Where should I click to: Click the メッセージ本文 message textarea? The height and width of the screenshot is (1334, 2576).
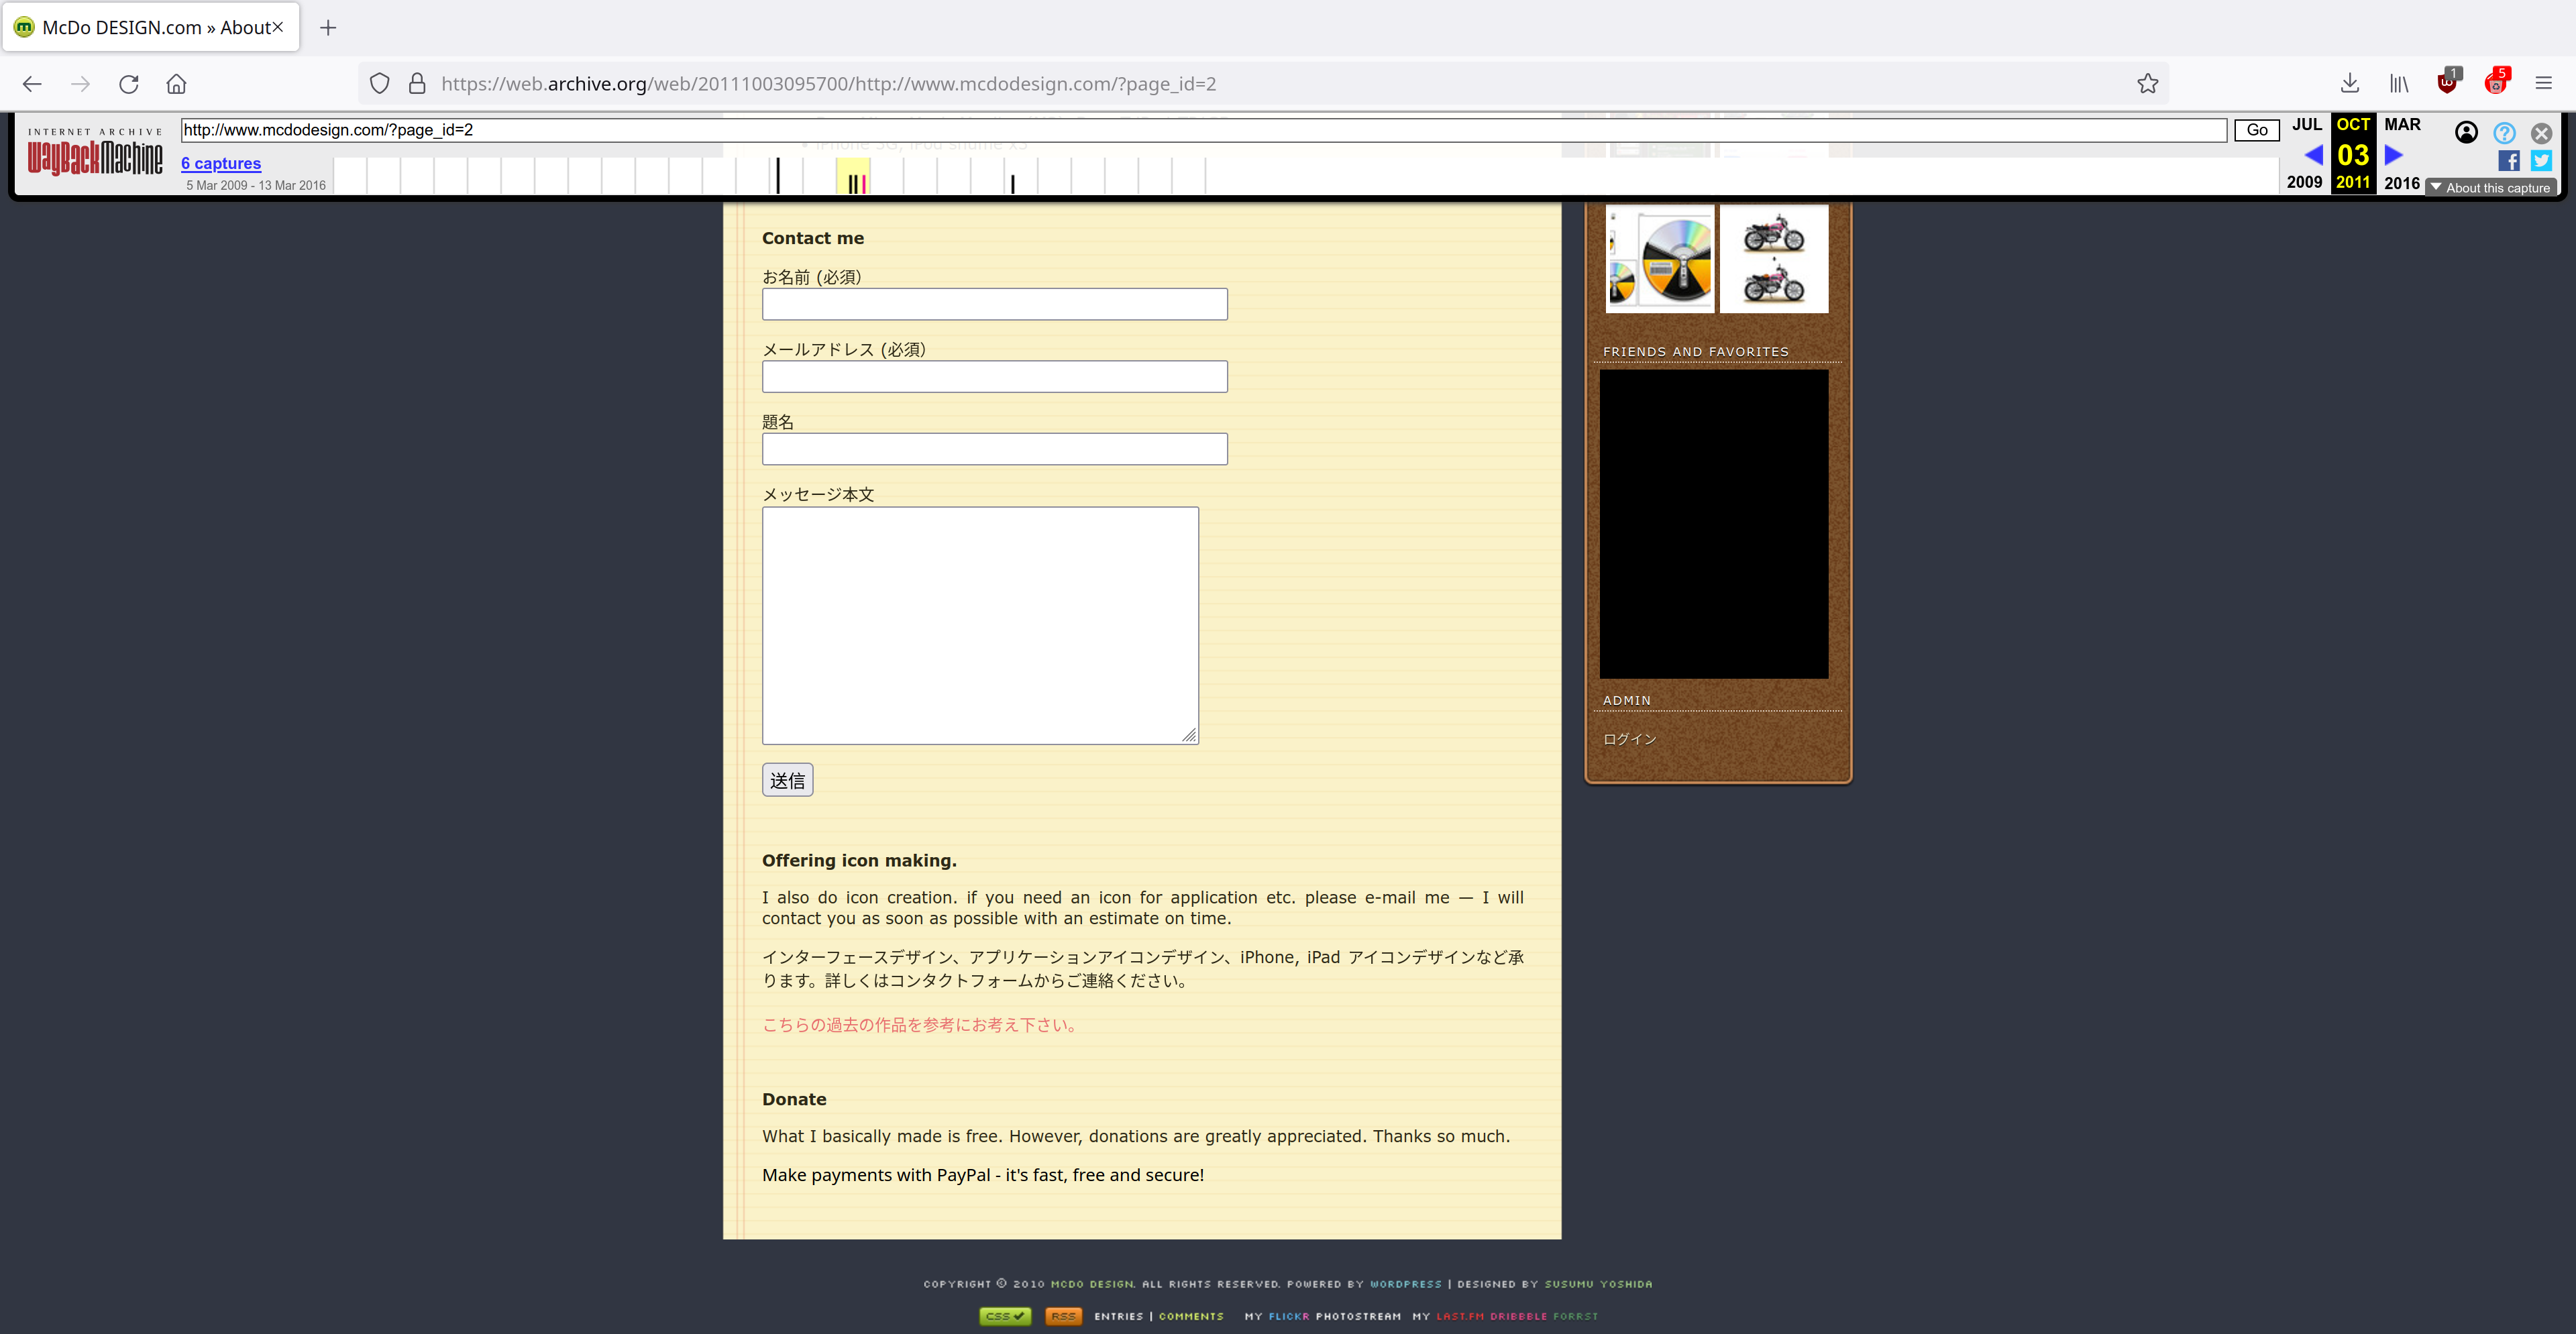point(980,625)
